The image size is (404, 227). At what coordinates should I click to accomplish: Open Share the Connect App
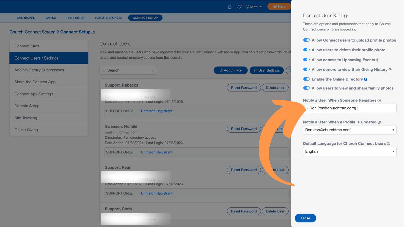click(49, 82)
